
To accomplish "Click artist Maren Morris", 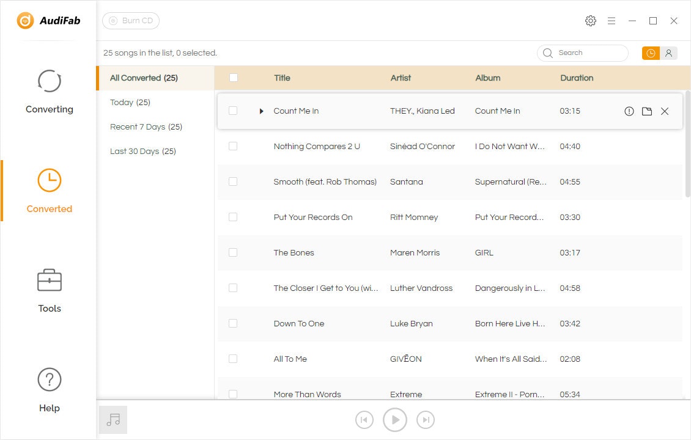I will (x=415, y=253).
